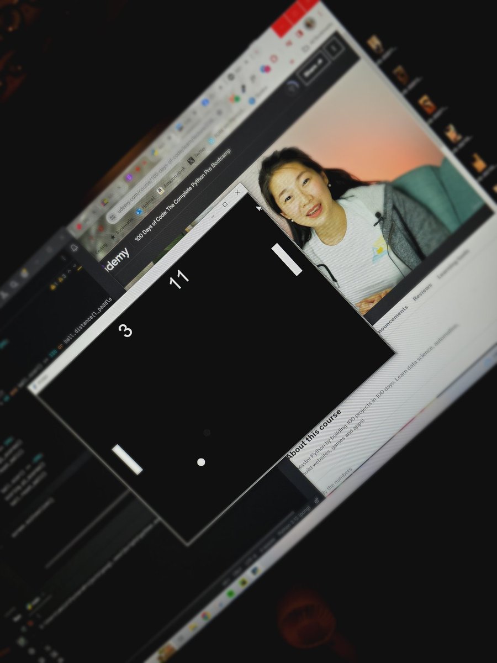The image size is (497, 663).
Task: Switch to the Reviews tab
Action: (x=423, y=292)
